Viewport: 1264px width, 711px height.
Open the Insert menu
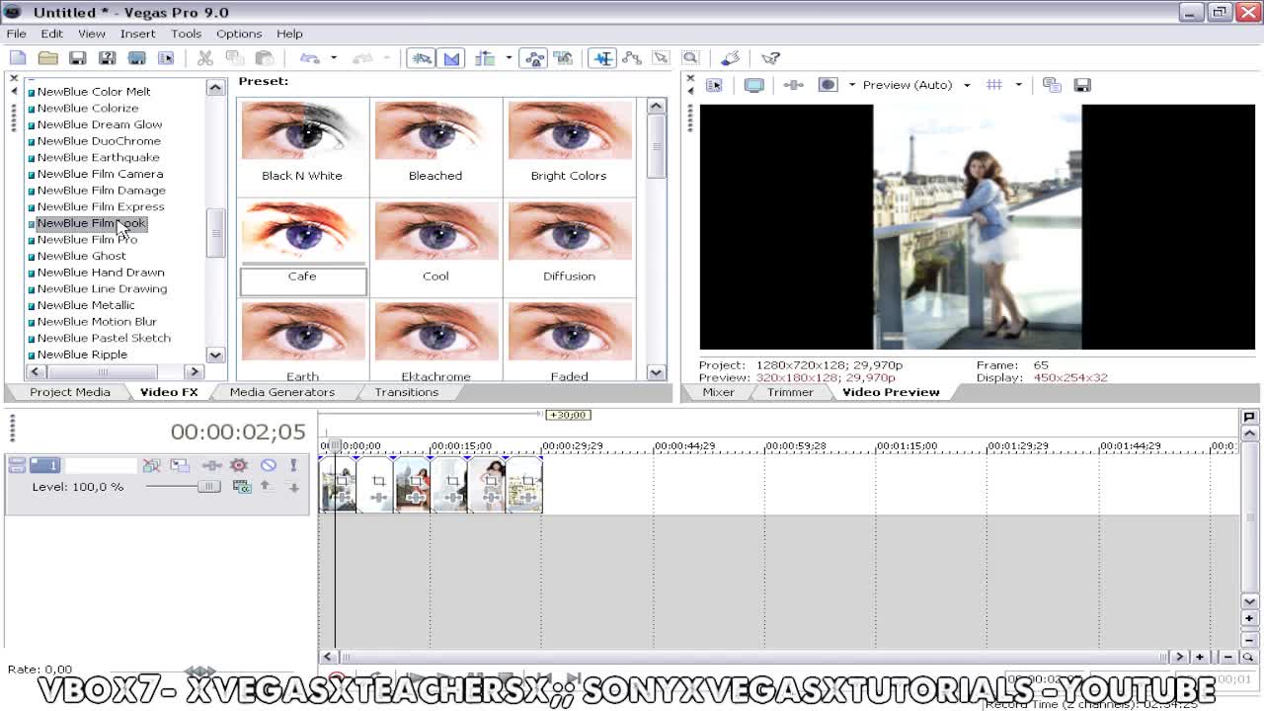click(137, 34)
